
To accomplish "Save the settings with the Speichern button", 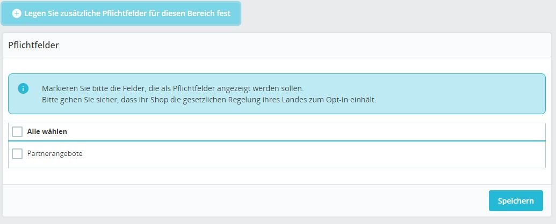I will 516,200.
